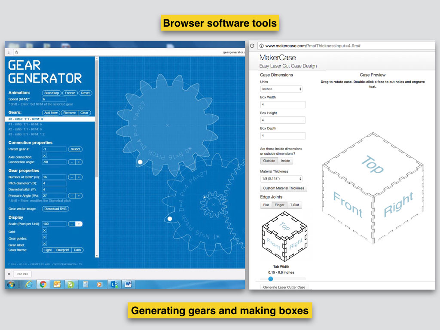440x330 pixels.
Task: Click Generate Laser Cutter Case
Action: [284, 287]
